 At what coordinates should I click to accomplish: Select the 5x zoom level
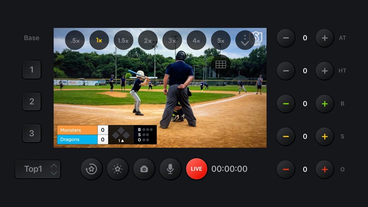click(221, 40)
